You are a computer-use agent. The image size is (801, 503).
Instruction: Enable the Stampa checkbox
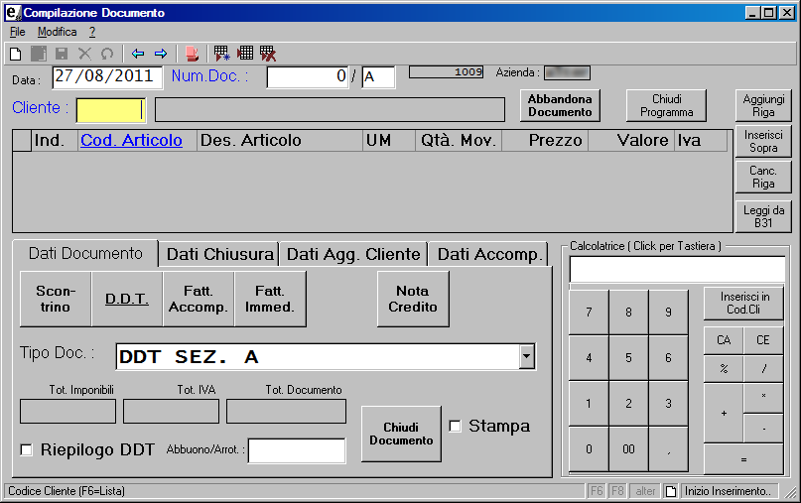[456, 426]
